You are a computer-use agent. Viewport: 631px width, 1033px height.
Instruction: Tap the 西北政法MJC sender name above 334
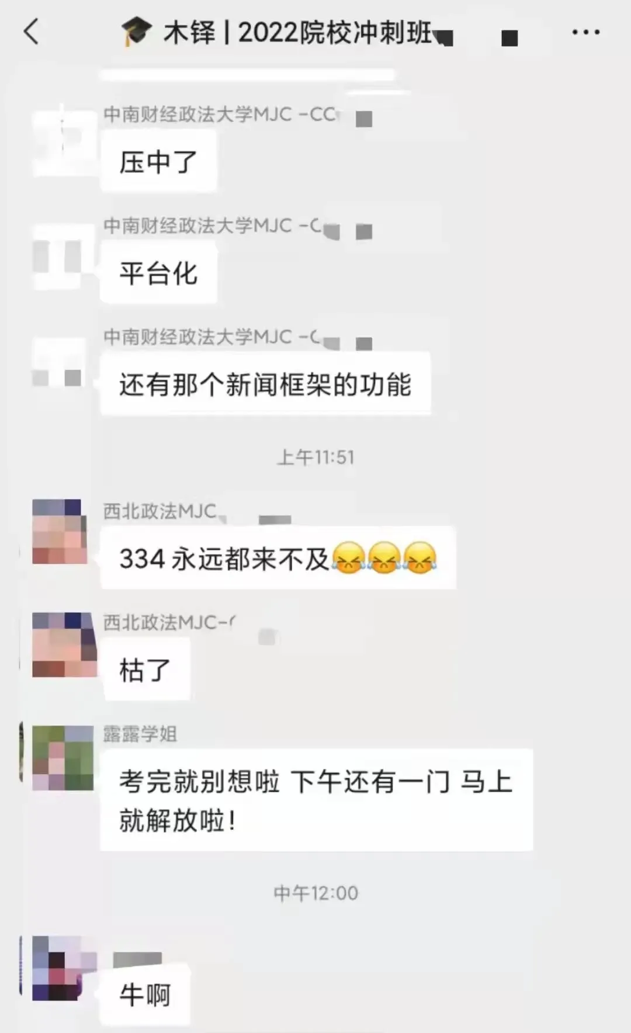click(160, 511)
